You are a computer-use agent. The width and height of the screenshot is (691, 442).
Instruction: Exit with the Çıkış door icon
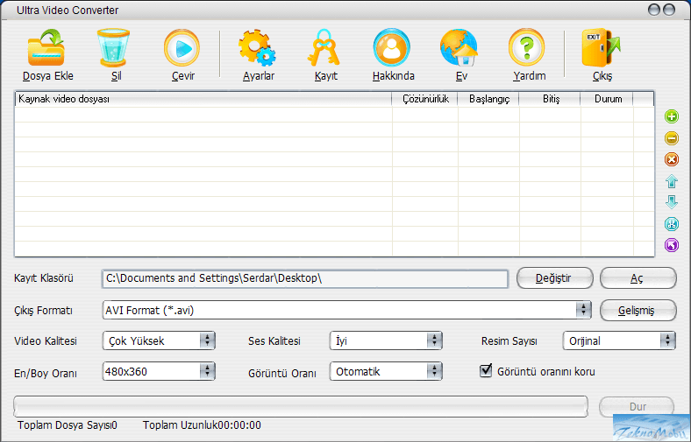click(601, 48)
